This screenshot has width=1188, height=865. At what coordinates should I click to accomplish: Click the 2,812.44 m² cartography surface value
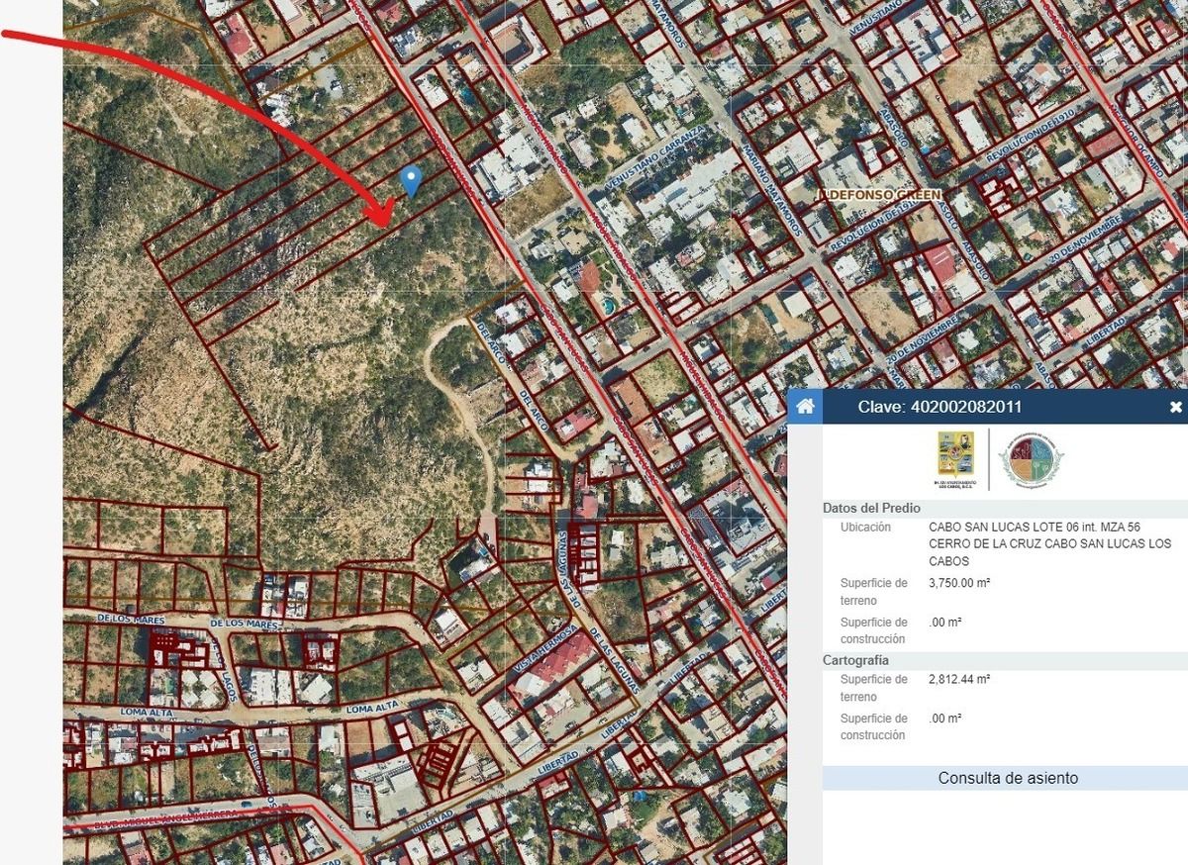pyautogui.click(x=959, y=680)
